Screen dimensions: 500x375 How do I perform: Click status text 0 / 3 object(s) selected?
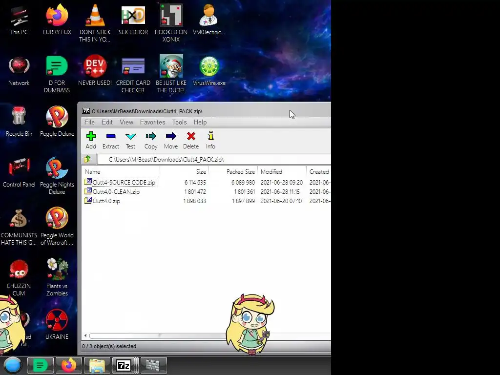109,346
